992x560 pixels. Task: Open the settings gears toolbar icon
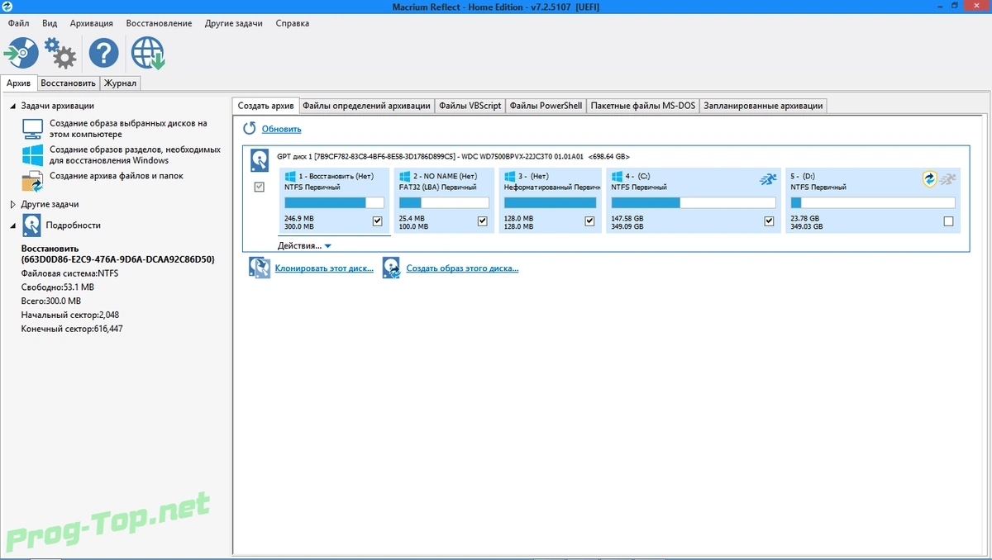pyautogui.click(x=61, y=54)
